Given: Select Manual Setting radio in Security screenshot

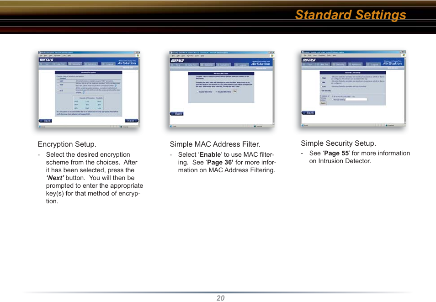Looking at the screenshot, I should 333,100.
